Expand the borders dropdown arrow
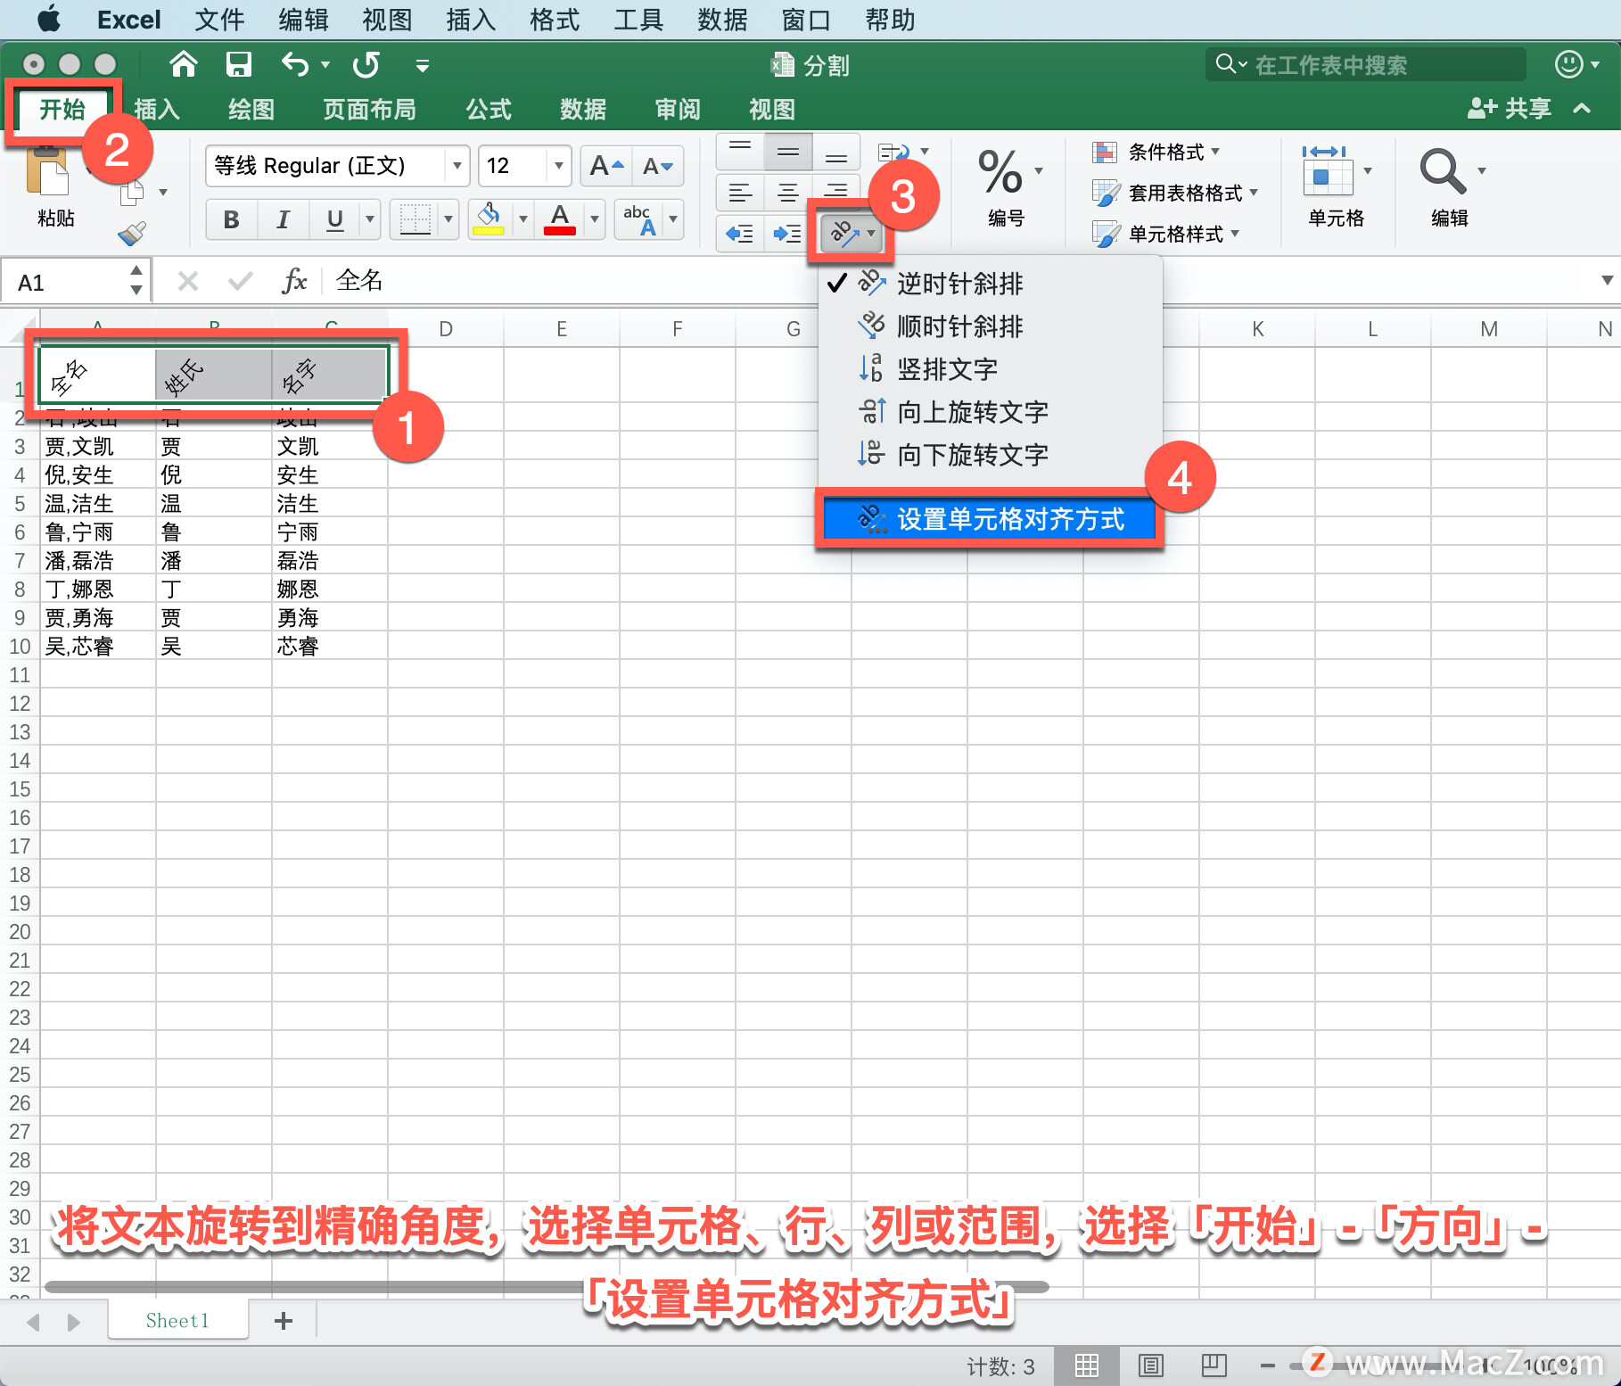This screenshot has width=1621, height=1386. (x=448, y=219)
